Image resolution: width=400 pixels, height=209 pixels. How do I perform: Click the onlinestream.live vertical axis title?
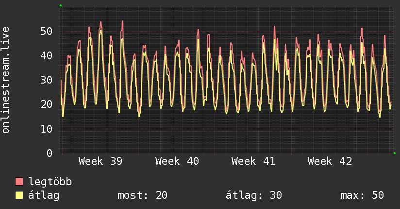(6, 80)
